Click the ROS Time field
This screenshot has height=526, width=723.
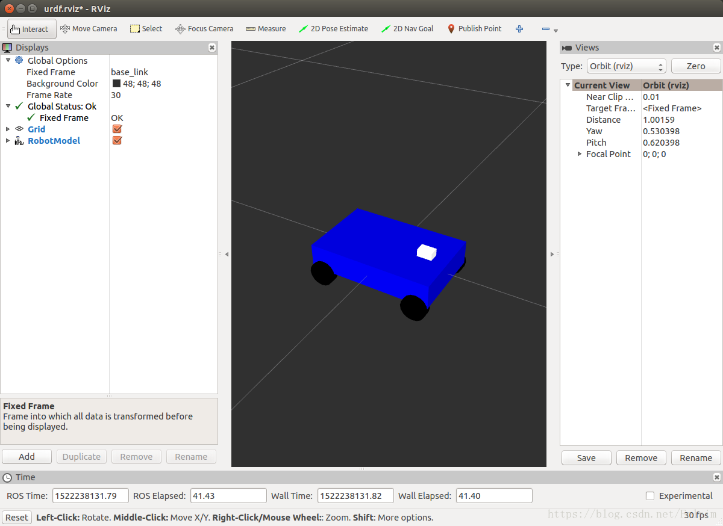90,496
